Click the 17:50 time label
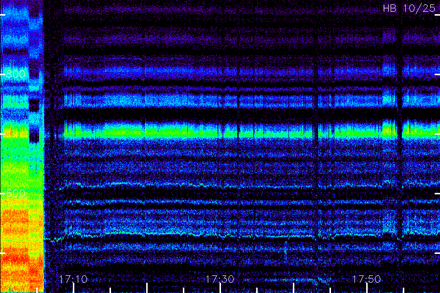Screen dimensions: 440x293 (x=367, y=279)
